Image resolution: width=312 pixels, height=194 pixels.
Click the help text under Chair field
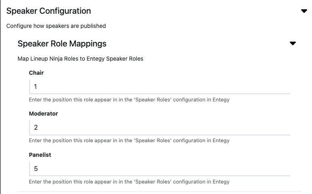(x=129, y=100)
